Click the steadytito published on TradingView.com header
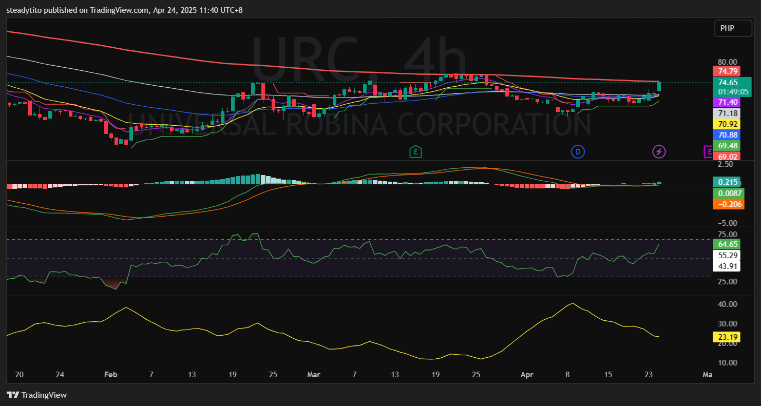The width and height of the screenshot is (761, 406). click(x=124, y=10)
